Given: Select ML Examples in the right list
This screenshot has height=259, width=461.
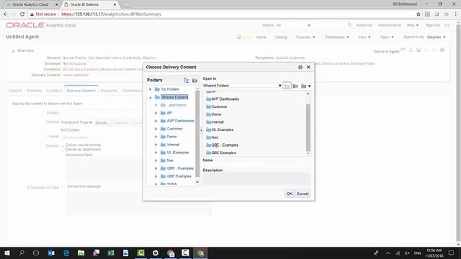Looking at the screenshot, I should click(x=223, y=129).
